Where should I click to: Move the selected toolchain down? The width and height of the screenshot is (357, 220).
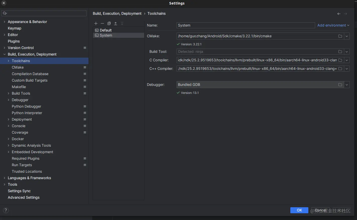pyautogui.click(x=122, y=23)
